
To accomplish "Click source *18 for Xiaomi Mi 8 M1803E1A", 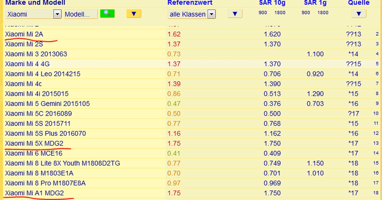I will pos(353,173).
